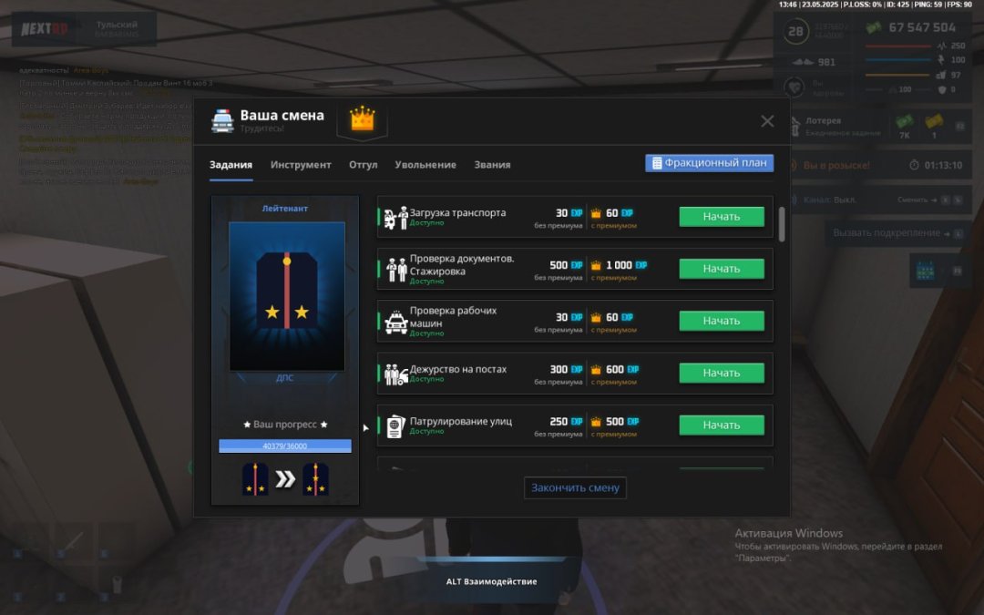Click the Проверка рабочих машин taxi icon
Image resolution: width=984 pixels, height=615 pixels.
click(396, 322)
